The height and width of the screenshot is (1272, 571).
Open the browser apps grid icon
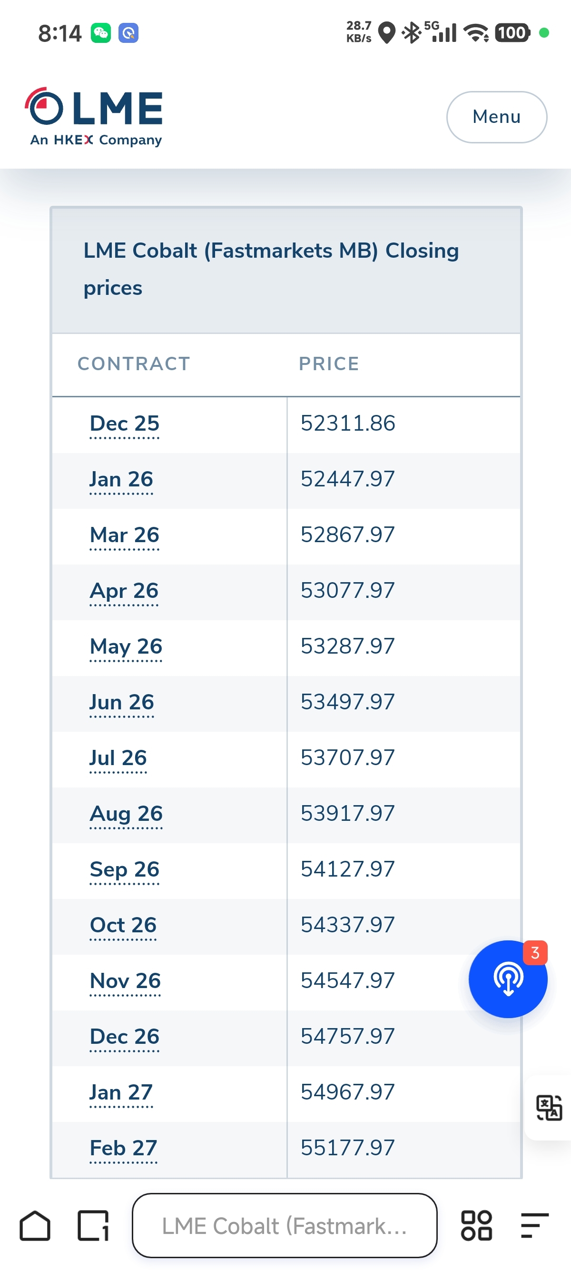476,1226
